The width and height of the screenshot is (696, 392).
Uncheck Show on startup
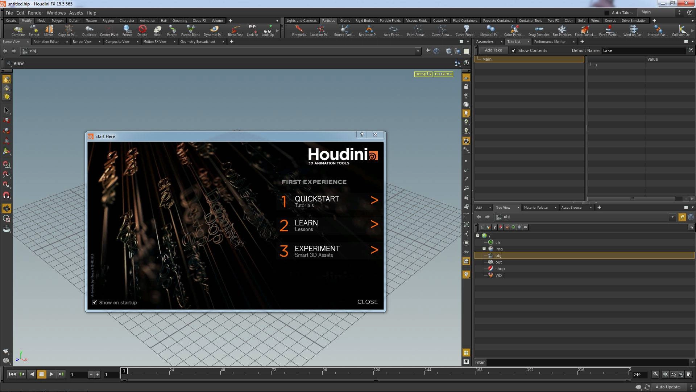pos(95,302)
